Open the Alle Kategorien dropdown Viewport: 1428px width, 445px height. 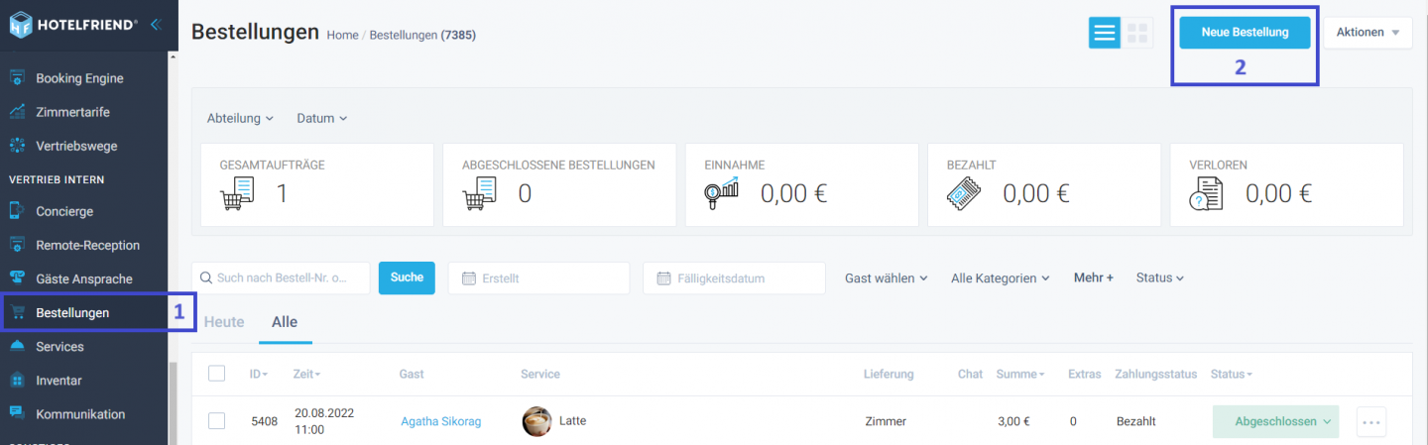[1000, 278]
